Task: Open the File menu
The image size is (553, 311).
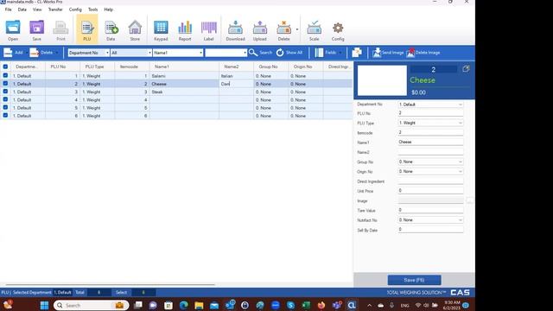Action: pyautogui.click(x=8, y=10)
